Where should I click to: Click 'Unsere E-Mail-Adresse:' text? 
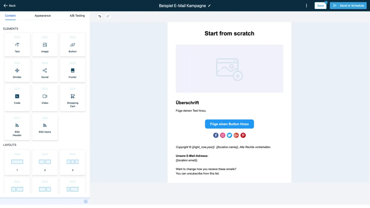click(192, 156)
